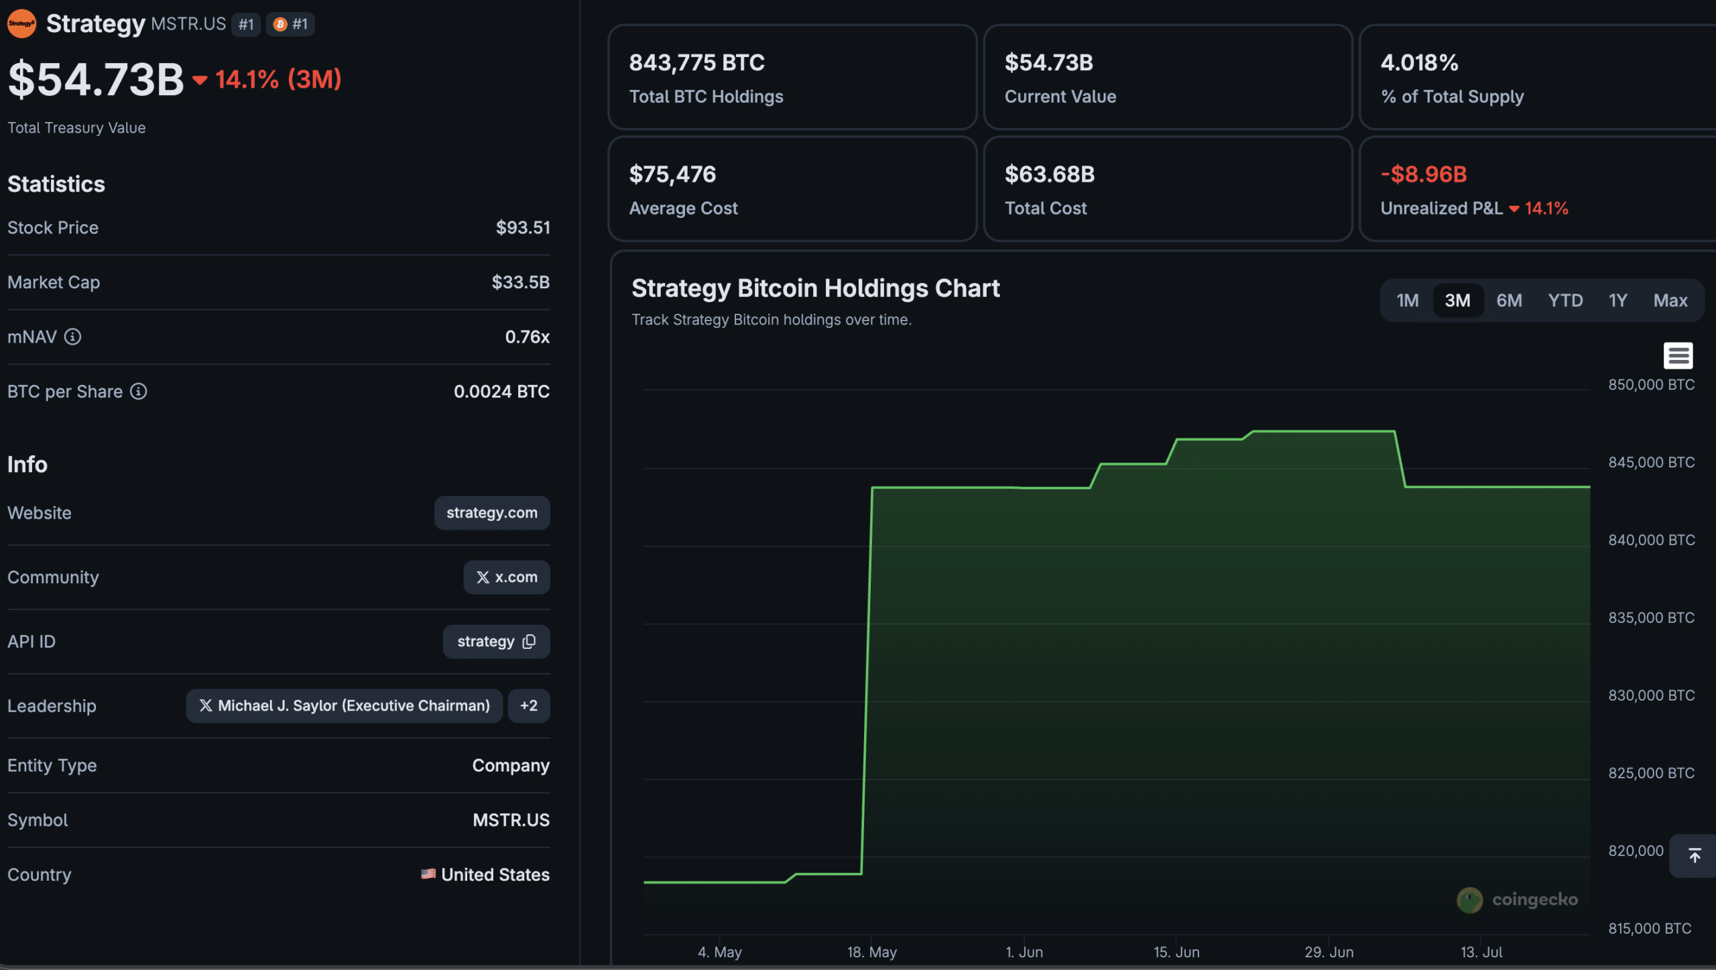This screenshot has height=970, width=1716.
Task: Show the Max chart range
Action: click(x=1670, y=300)
